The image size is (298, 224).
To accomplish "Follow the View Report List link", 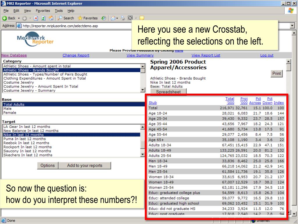I will 206,55.
